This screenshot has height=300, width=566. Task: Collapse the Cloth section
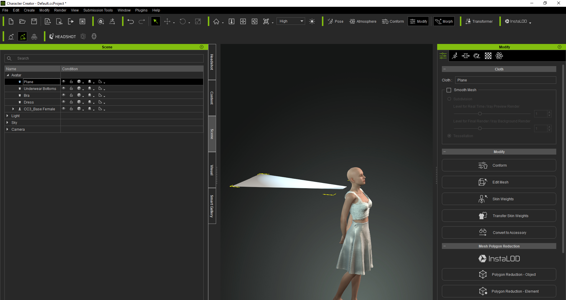(445, 69)
